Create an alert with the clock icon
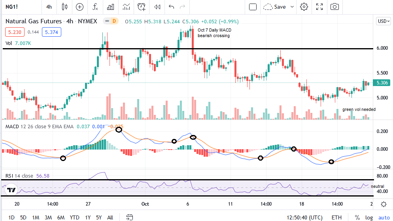 click(142, 7)
